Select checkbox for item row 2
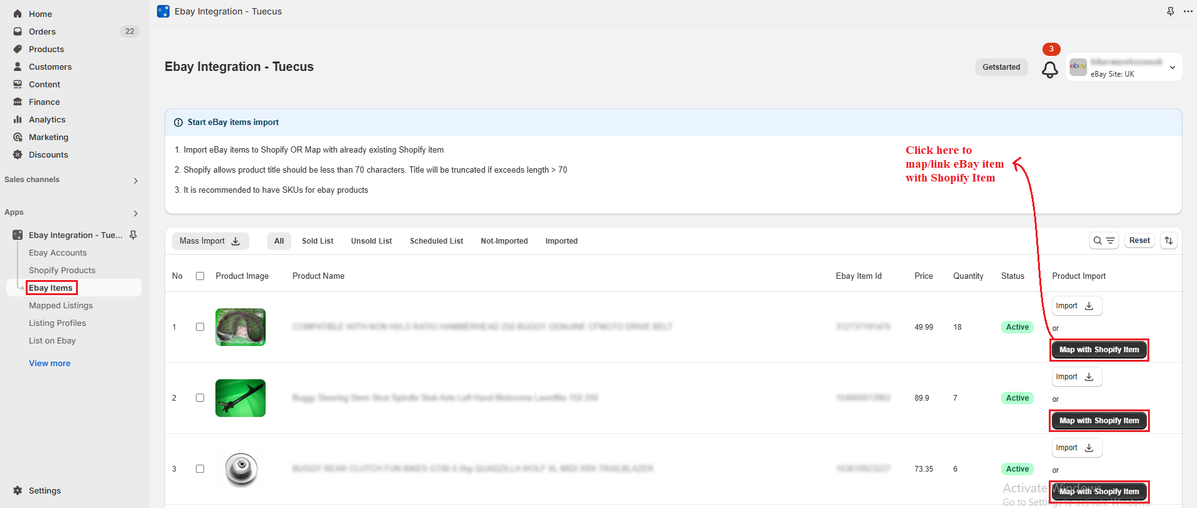This screenshot has width=1197, height=508. [200, 397]
